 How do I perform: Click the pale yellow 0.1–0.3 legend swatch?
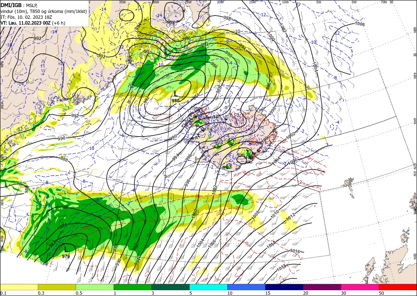pyautogui.click(x=19, y=287)
